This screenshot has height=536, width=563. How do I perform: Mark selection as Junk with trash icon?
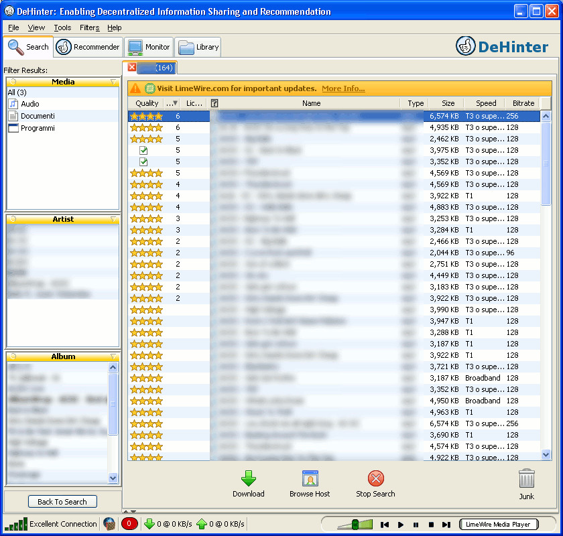[526, 484]
